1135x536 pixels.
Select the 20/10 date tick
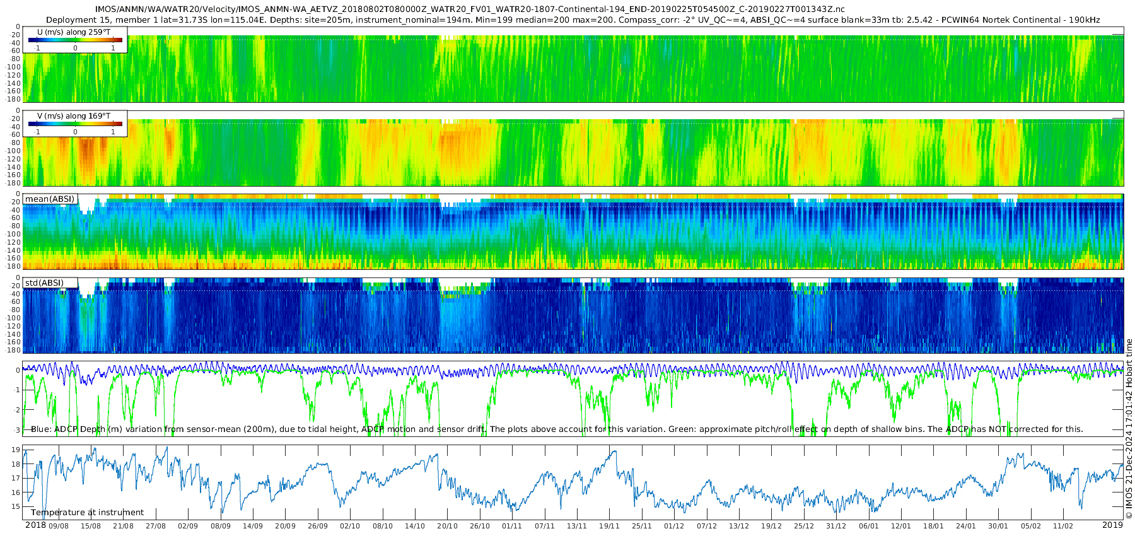point(447,526)
